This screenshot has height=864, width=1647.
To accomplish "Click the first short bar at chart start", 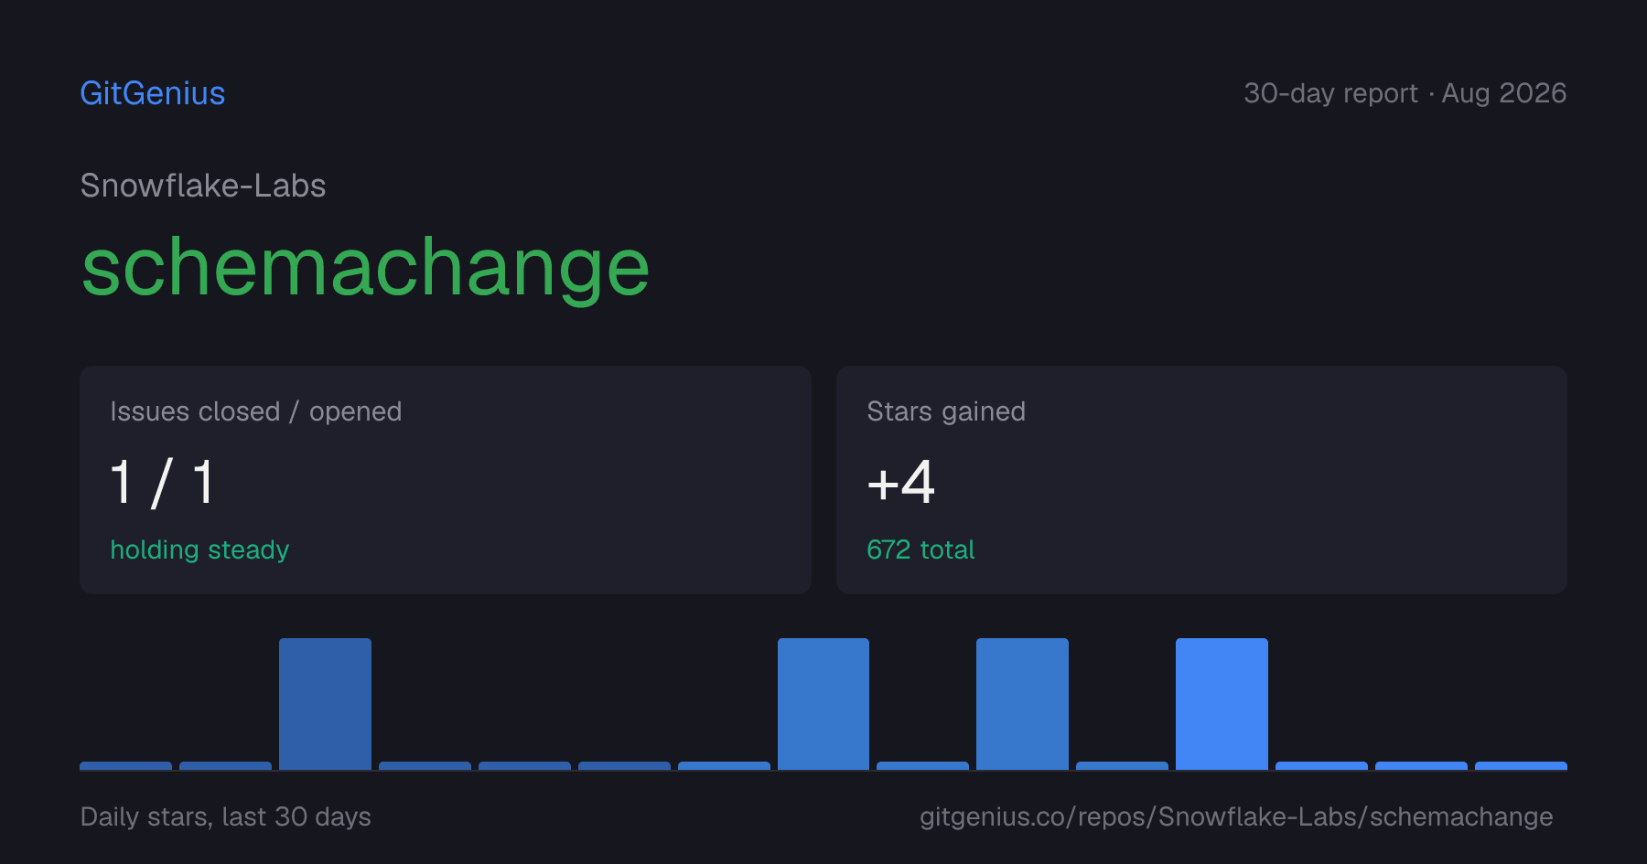I will (x=125, y=765).
